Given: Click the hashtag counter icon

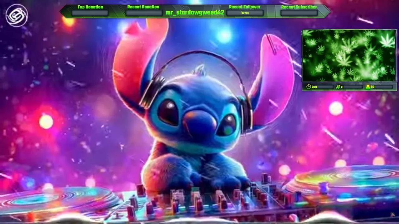Looking at the screenshot, I should pyautogui.click(x=338, y=87).
